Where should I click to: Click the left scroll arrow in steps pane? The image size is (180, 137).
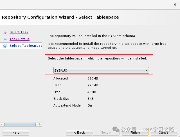pos(2,125)
